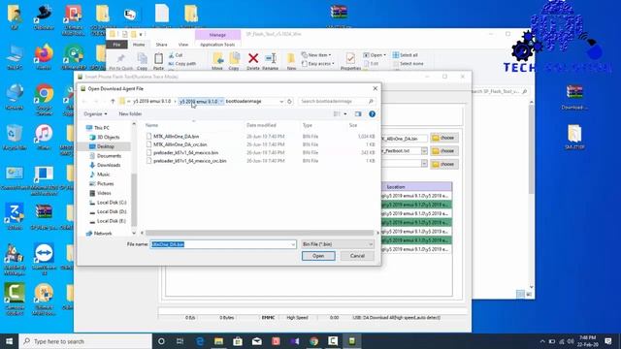Click Open button in dialog
Image resolution: width=621 pixels, height=349 pixels.
pyautogui.click(x=318, y=256)
